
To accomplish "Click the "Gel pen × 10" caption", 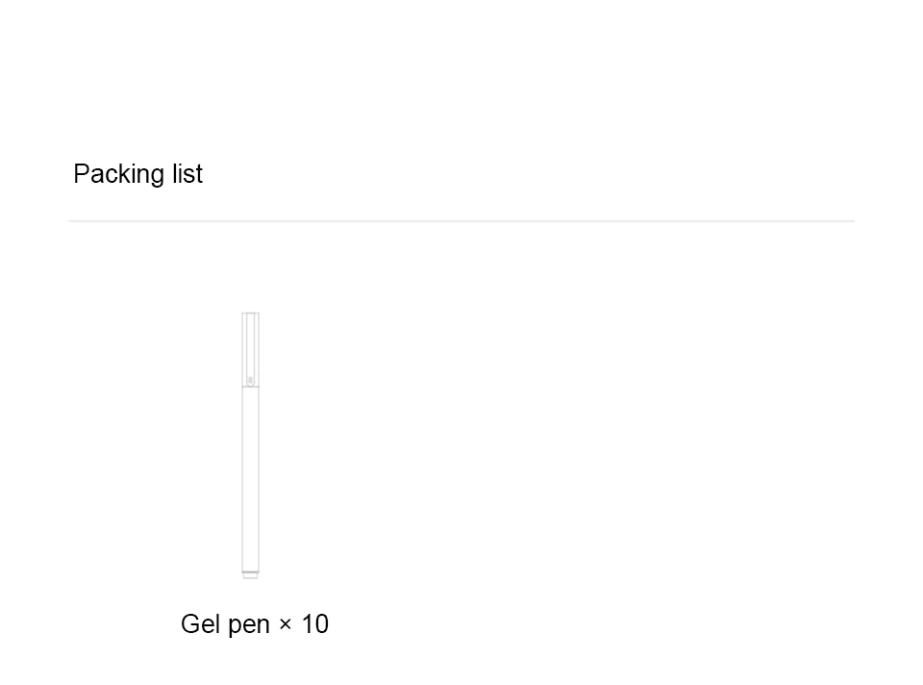I will [255, 624].
